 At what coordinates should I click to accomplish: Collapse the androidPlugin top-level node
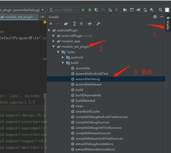click(49, 30)
